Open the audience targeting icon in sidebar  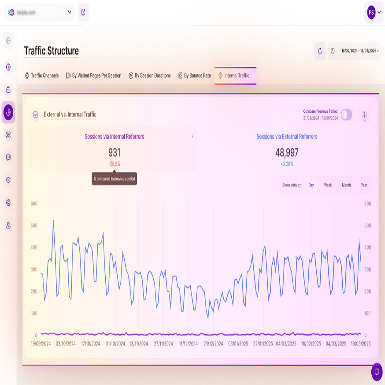(8, 134)
